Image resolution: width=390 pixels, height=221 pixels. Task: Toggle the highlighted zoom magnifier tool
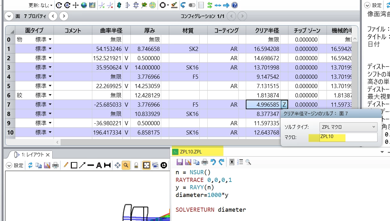pos(126,165)
